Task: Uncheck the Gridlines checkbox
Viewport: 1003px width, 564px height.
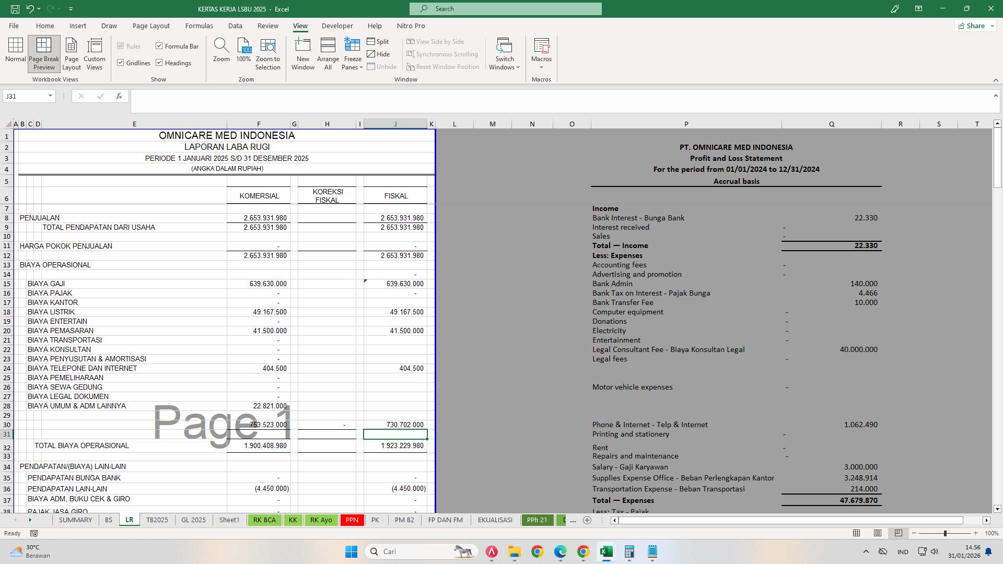Action: [x=120, y=63]
